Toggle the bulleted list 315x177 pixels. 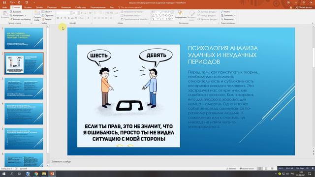tap(95, 13)
